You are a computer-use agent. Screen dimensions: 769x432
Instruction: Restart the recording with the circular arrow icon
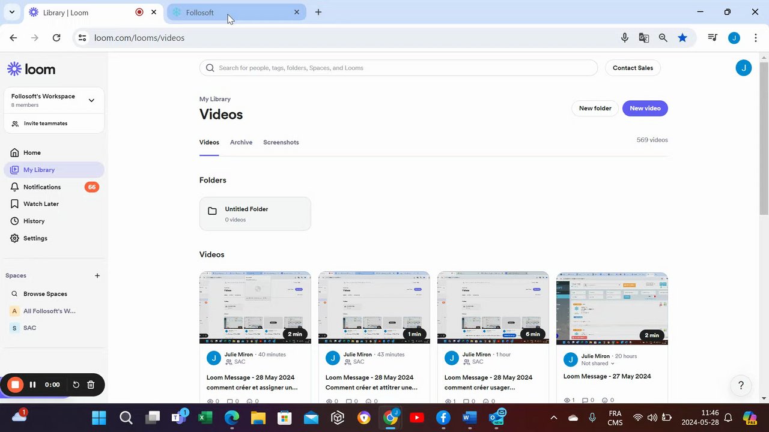point(76,385)
